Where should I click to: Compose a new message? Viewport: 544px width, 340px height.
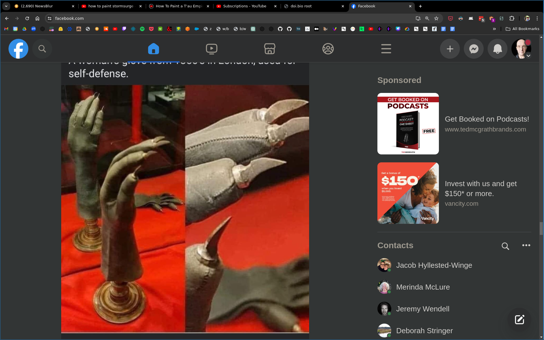[x=519, y=320]
